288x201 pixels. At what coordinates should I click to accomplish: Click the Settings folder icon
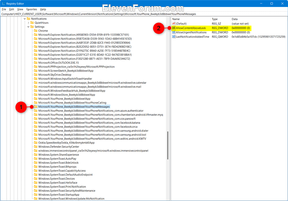pyautogui.click(x=32, y=27)
